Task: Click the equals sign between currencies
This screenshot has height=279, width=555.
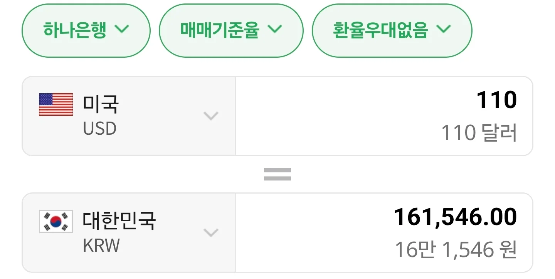Action: 277,174
